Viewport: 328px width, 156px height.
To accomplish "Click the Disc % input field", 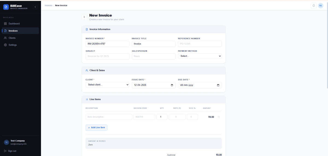I will (192, 117).
